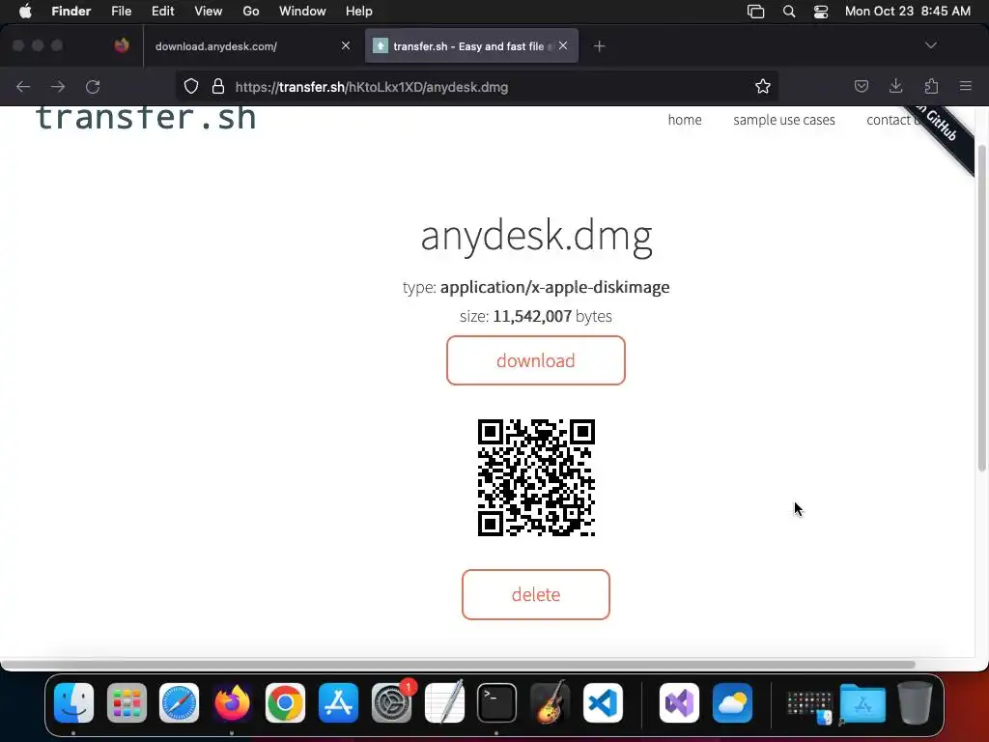Open the Applications folder in Dock
The width and height of the screenshot is (989, 742).
tap(862, 703)
